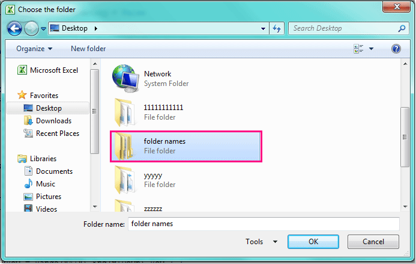Image resolution: width=416 pixels, height=264 pixels.
Task: Click the blue Back arrow button
Action: (14, 28)
